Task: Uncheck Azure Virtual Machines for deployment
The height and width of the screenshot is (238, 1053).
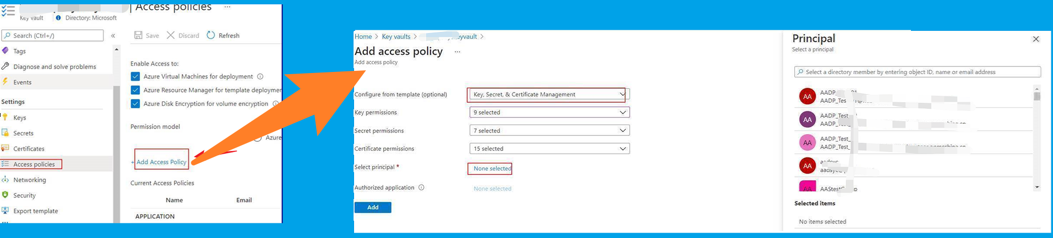Action: click(136, 76)
